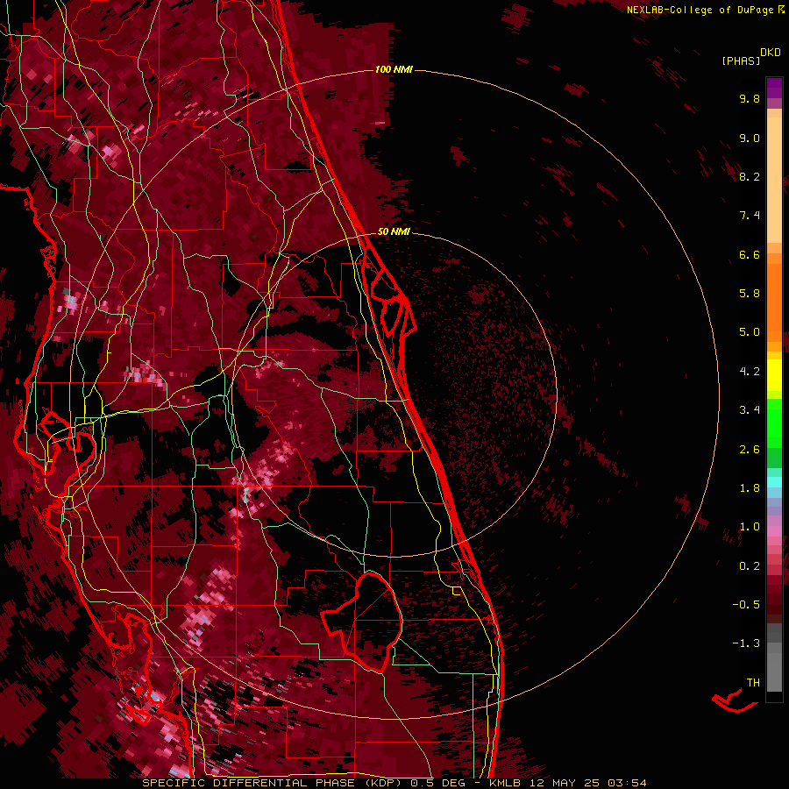The height and width of the screenshot is (789, 789).
Task: Select the 7.4 value on the color scale
Action: 750,216
